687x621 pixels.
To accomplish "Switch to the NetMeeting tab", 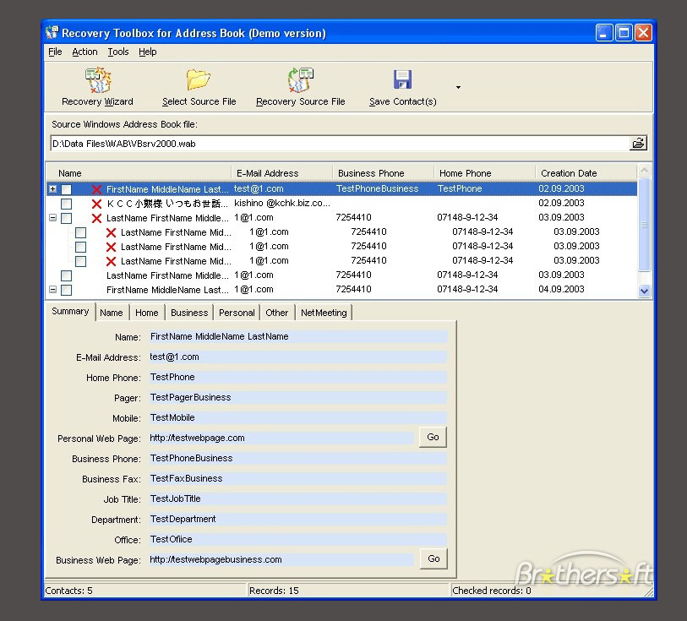I will point(324,313).
